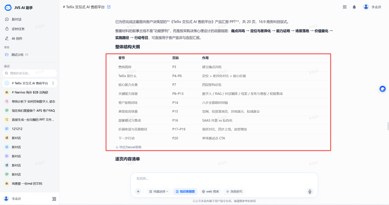The height and width of the screenshot is (205, 389).
Task: Click the icon beside 帮我分析下 conversation
Action: click(x=7, y=102)
